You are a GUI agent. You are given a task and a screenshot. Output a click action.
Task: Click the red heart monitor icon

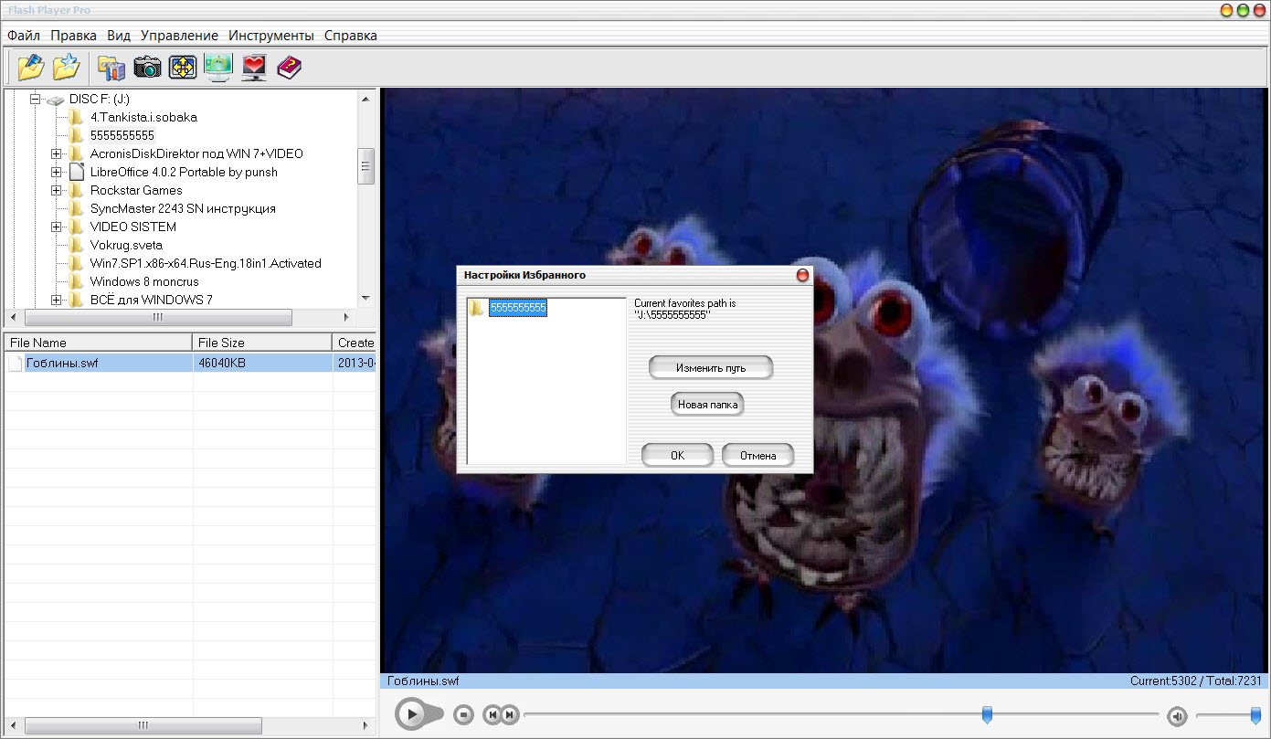(x=254, y=67)
